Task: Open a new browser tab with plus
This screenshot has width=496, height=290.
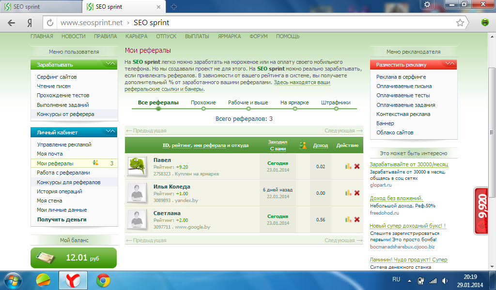Action: (x=174, y=7)
